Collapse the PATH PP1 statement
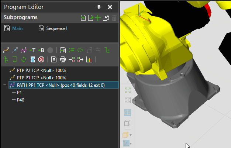231x148 pixels. pyautogui.click(x=5, y=85)
